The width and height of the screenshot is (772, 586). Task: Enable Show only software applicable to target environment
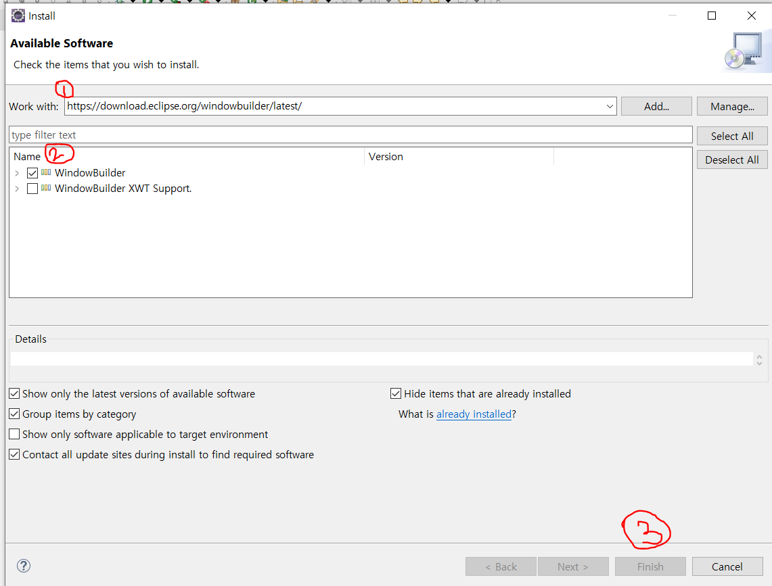pos(14,434)
